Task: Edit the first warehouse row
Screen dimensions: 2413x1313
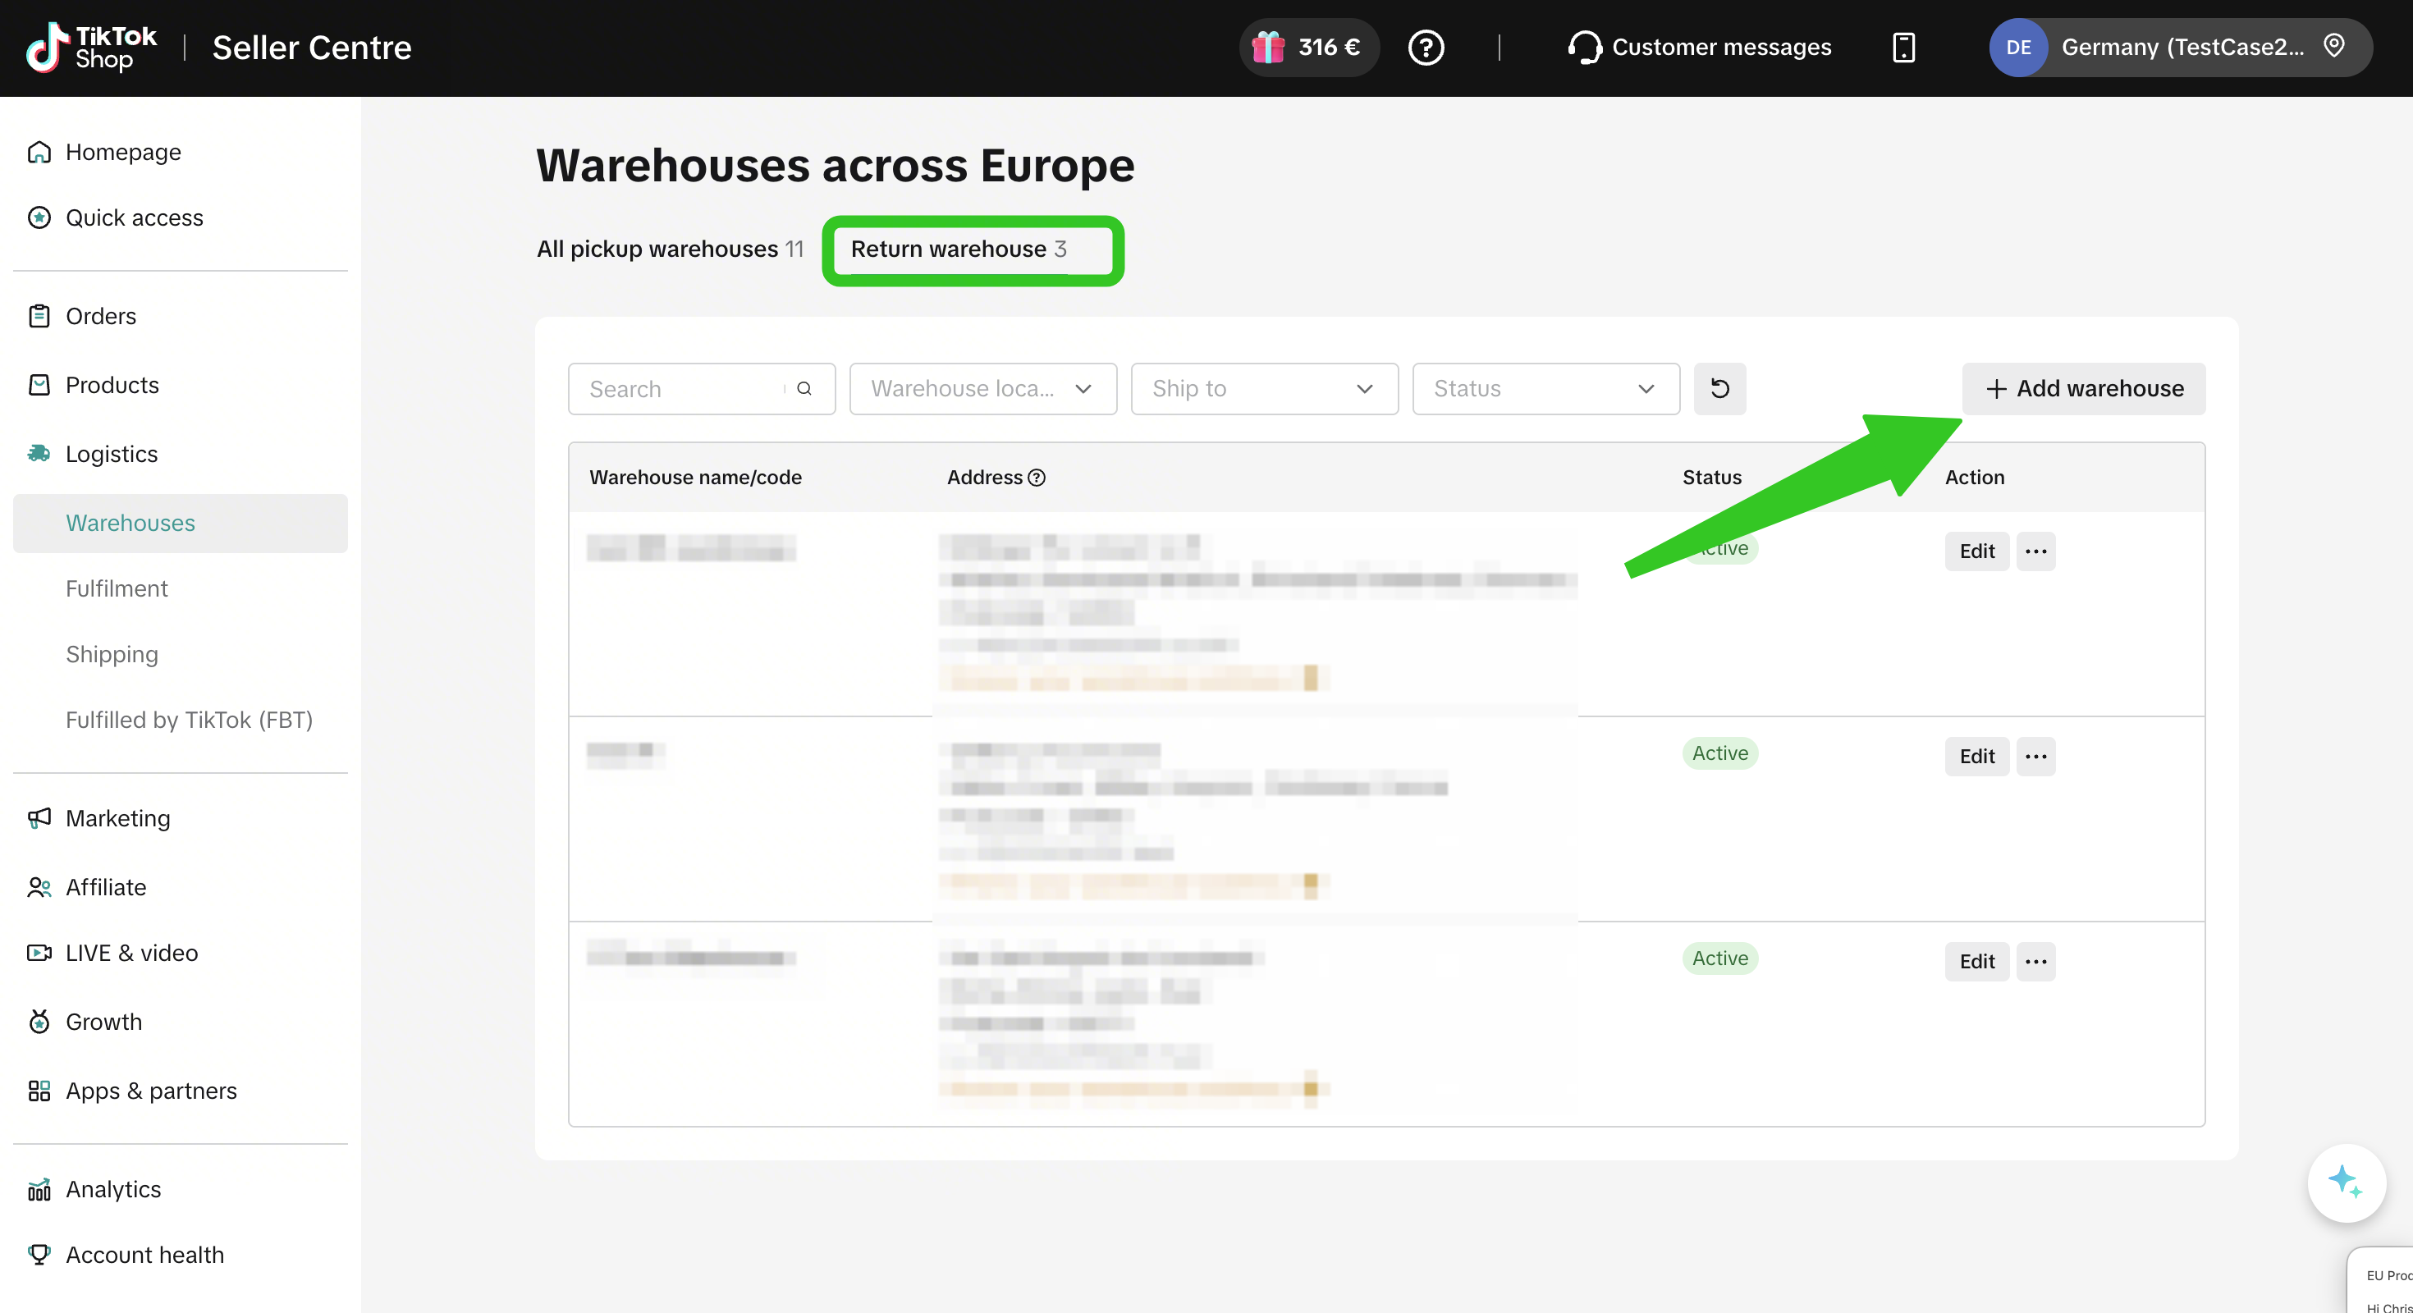Action: 1976,551
